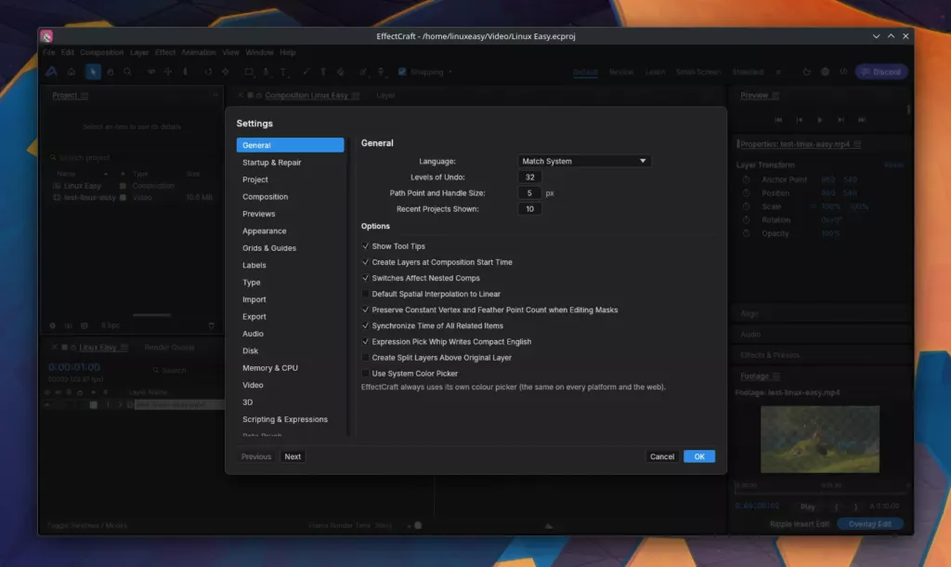Switch to Review workspace tab
The height and width of the screenshot is (567, 951).
(621, 72)
